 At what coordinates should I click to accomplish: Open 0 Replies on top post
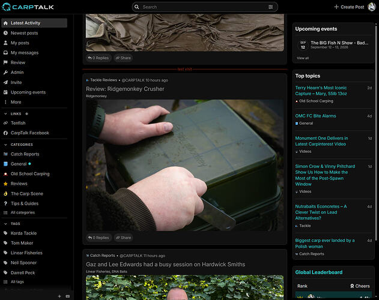tap(99, 58)
